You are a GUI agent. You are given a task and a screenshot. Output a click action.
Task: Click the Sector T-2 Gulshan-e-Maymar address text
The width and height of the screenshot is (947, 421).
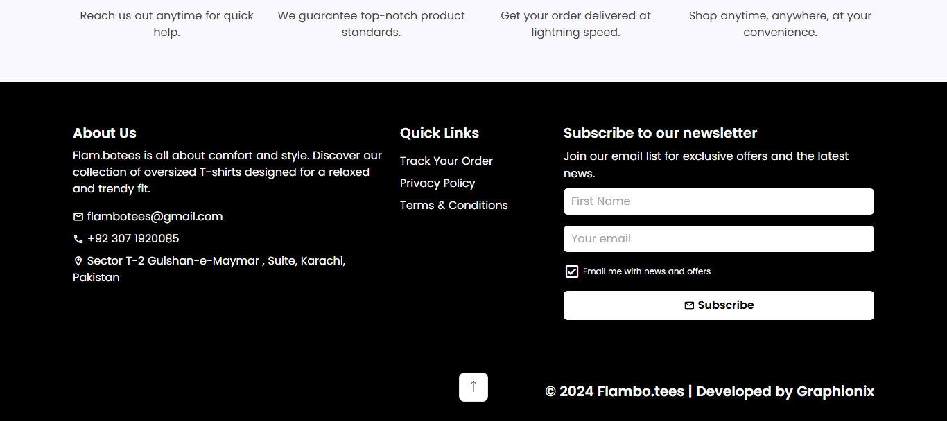click(209, 269)
